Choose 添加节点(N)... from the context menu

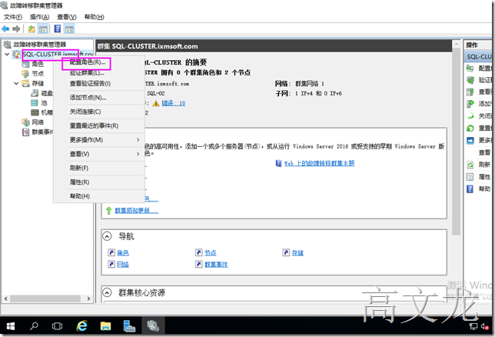88,98
